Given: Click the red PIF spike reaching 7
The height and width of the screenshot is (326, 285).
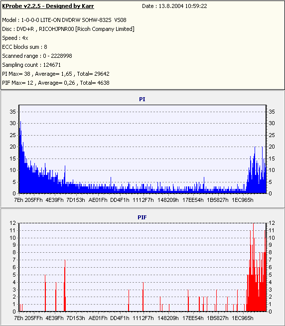Looking at the screenshot, I should [x=65, y=286].
